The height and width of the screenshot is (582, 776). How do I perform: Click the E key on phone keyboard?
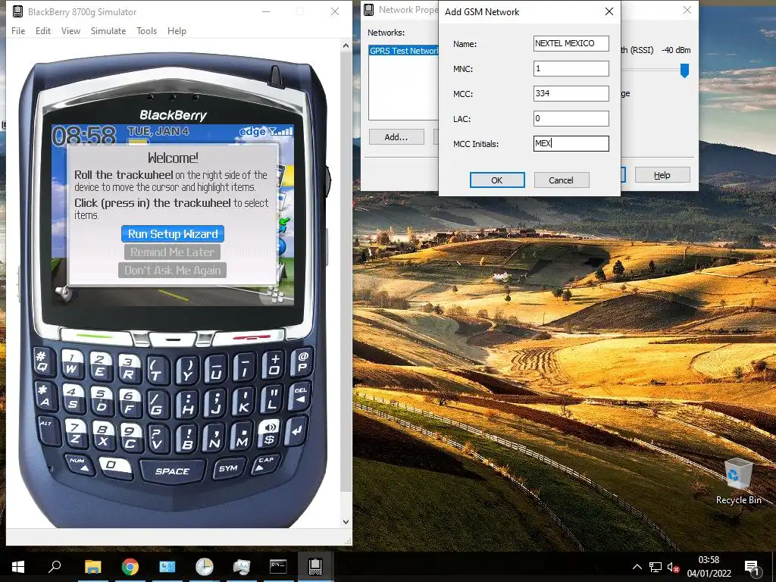(101, 367)
